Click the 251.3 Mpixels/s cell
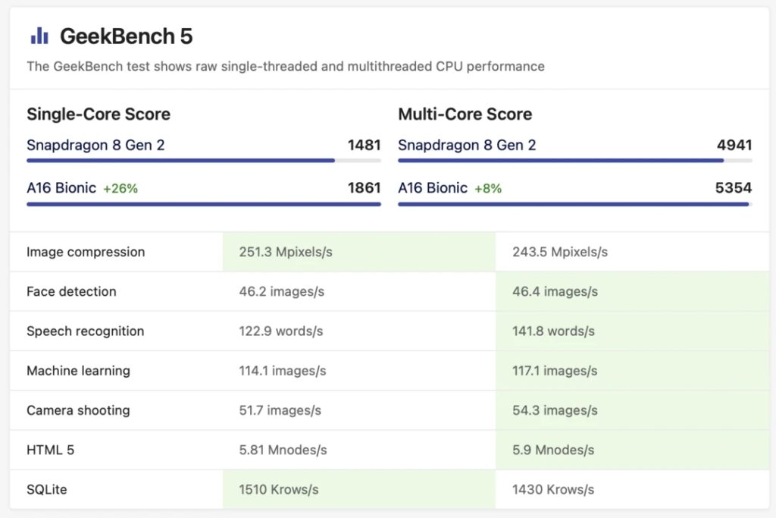776x518 pixels. click(x=359, y=252)
